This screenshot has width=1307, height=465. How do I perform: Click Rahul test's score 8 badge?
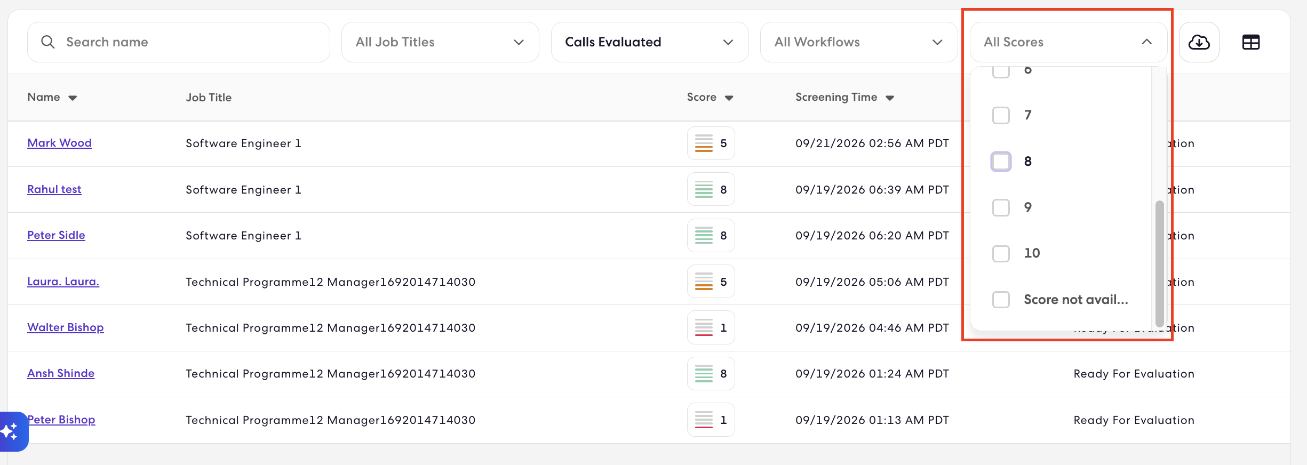click(x=711, y=189)
